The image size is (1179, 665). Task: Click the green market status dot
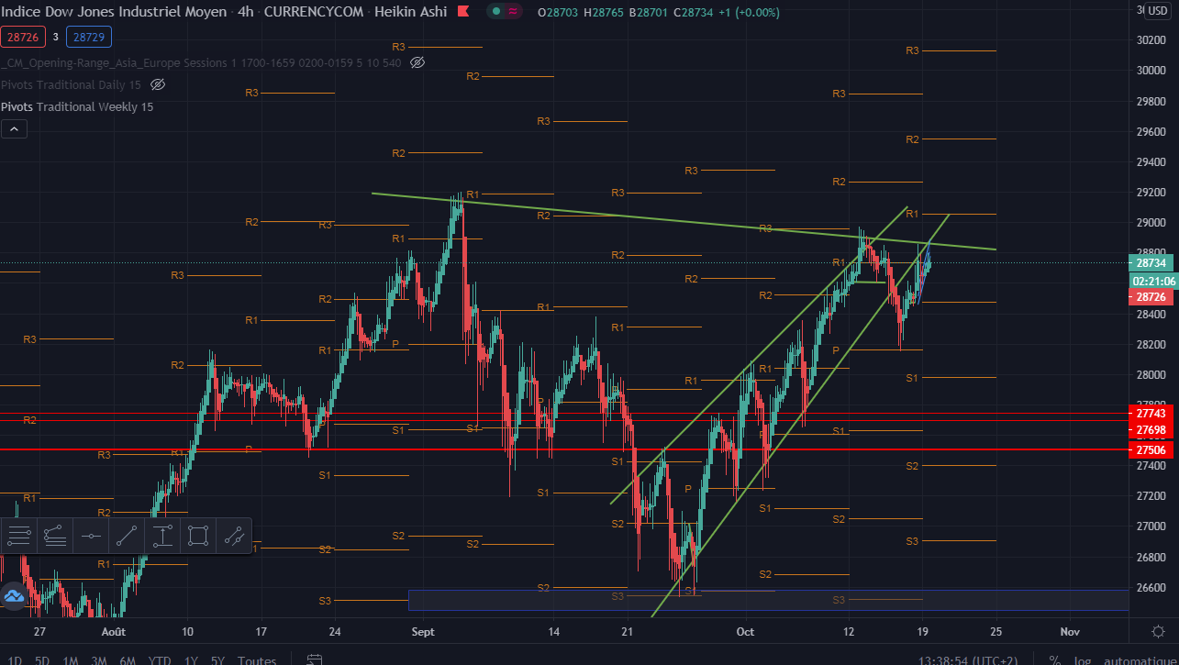[495, 12]
